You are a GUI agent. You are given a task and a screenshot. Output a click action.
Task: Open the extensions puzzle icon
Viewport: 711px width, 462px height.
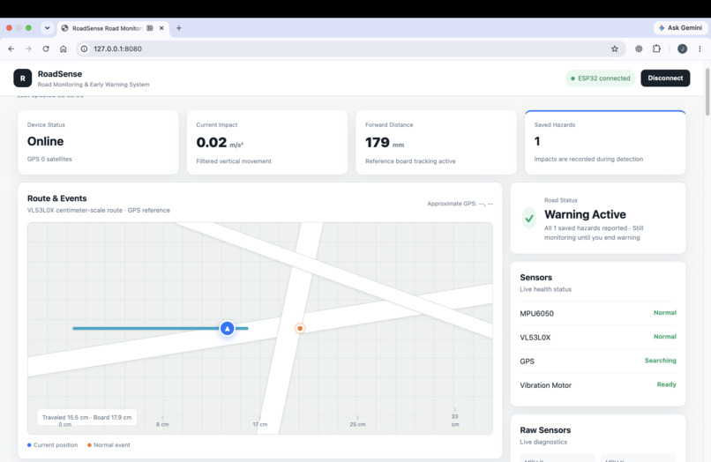click(x=656, y=48)
